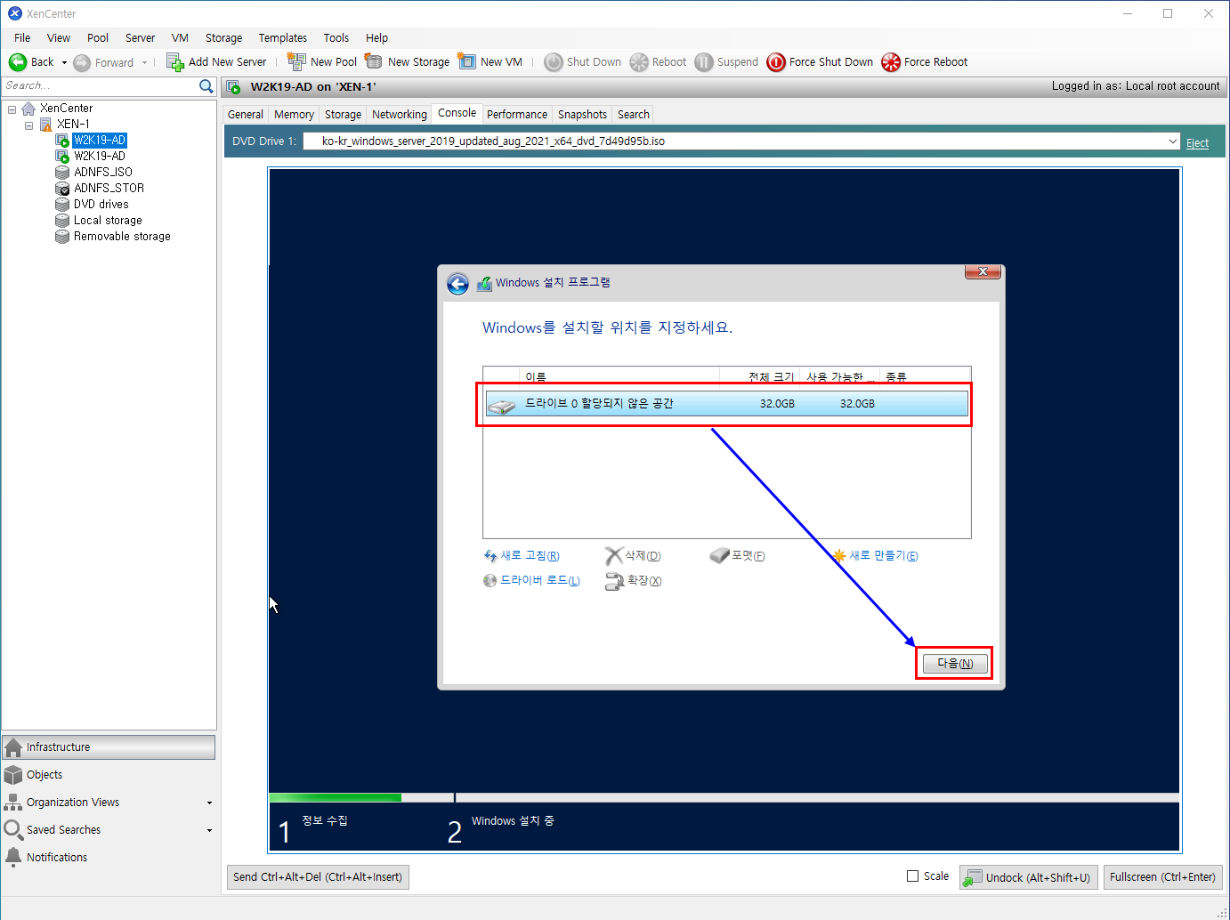Open the Back history dropdown arrow

[64, 62]
